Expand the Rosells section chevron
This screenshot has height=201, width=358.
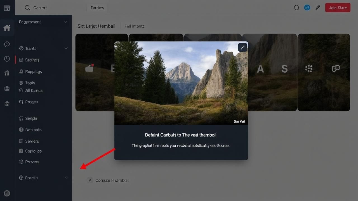(66, 178)
